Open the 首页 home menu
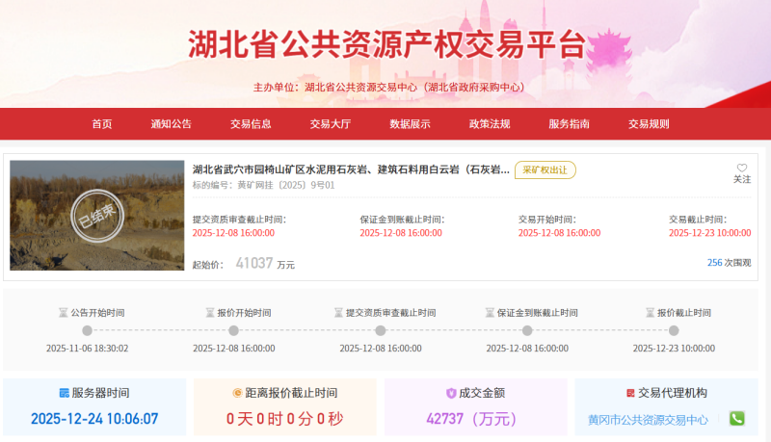The width and height of the screenshot is (771, 442). (102, 123)
